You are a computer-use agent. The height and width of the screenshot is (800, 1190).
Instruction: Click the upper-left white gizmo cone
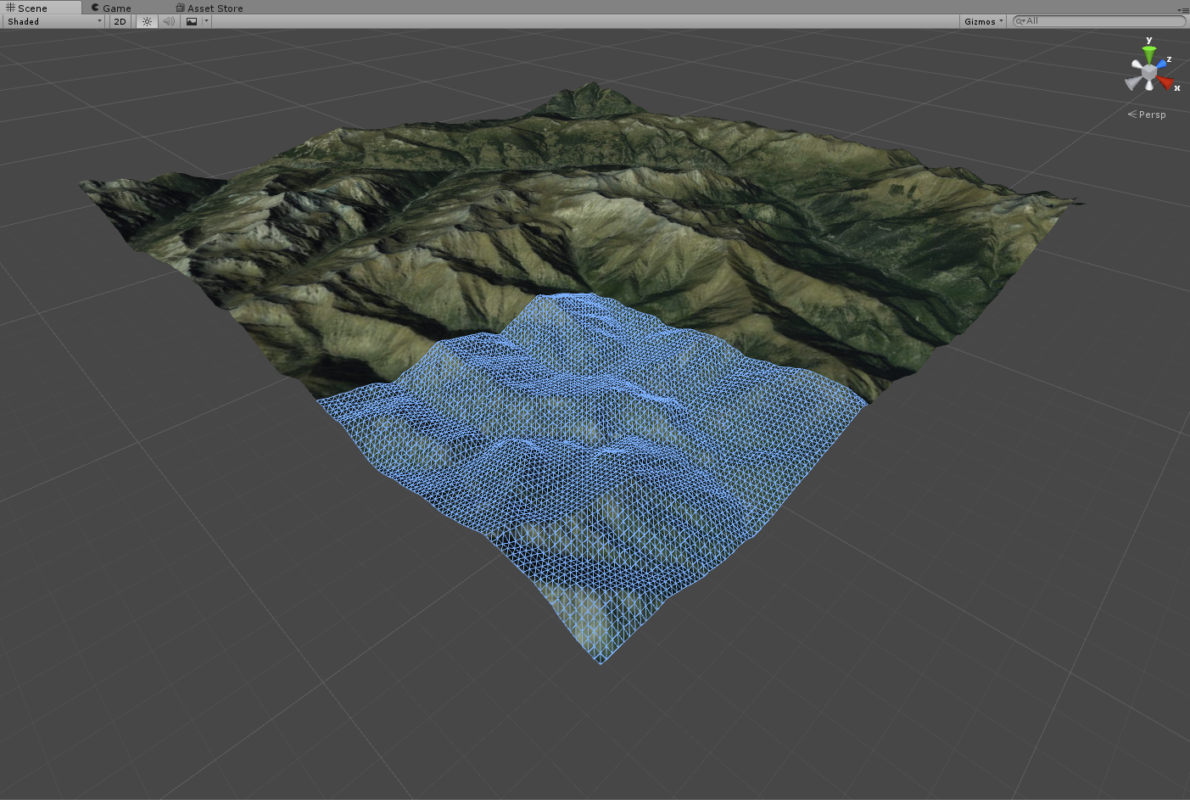click(x=1137, y=65)
